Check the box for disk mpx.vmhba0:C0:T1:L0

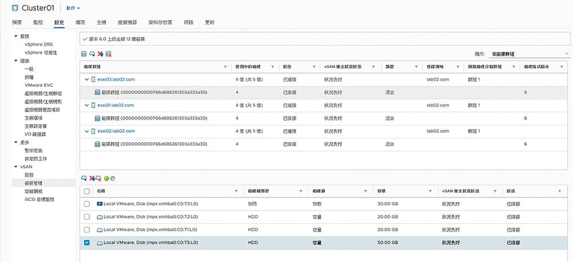[x=87, y=229]
